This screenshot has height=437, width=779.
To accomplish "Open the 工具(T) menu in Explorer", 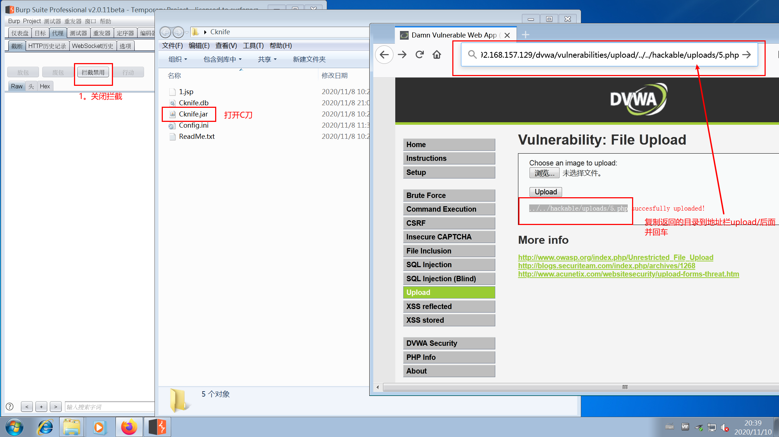I will (x=253, y=46).
